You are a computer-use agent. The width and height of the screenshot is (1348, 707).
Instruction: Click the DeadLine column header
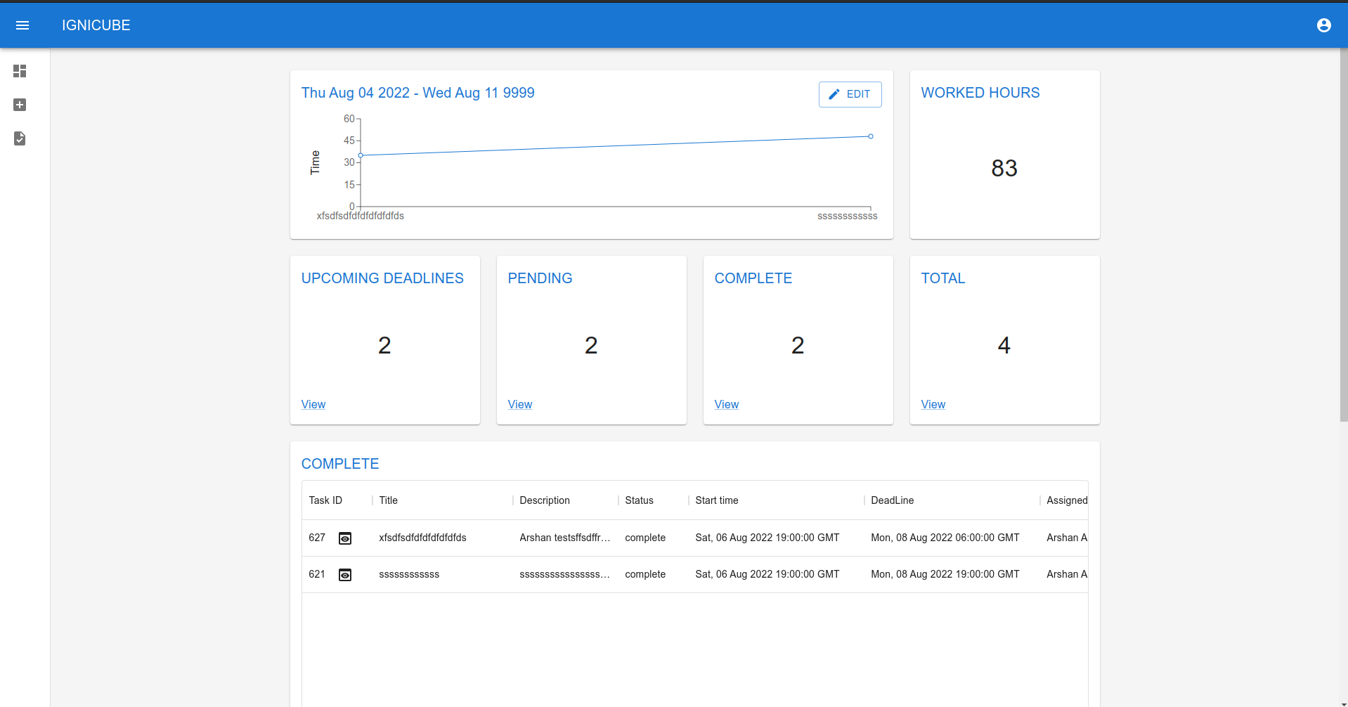(x=892, y=500)
